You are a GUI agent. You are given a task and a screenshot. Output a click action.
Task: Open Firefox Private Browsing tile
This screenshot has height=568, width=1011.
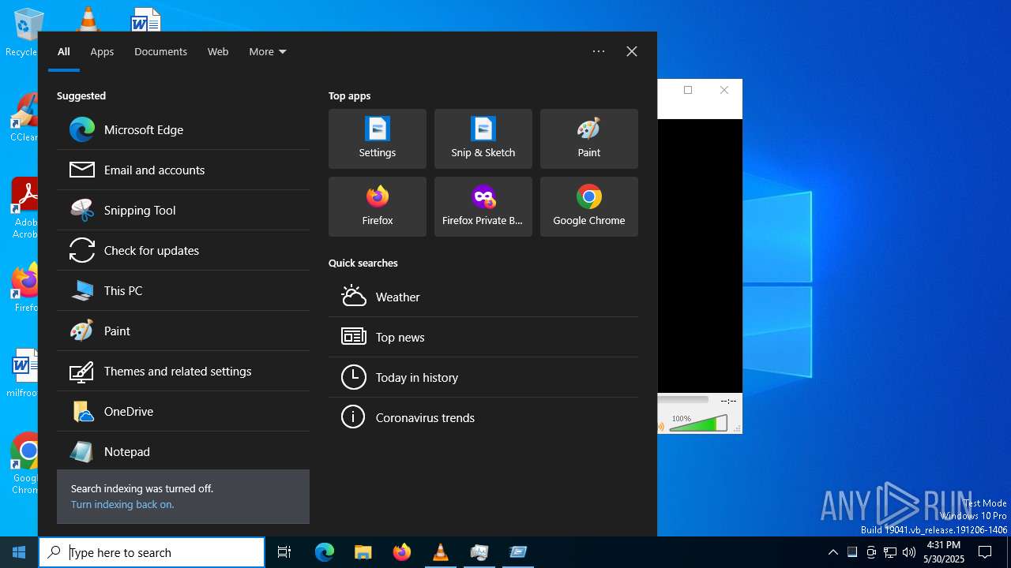(483, 207)
